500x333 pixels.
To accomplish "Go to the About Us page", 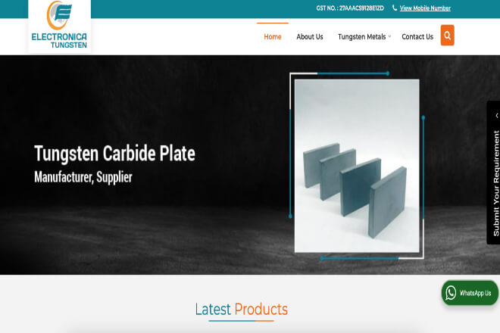I will click(x=310, y=36).
